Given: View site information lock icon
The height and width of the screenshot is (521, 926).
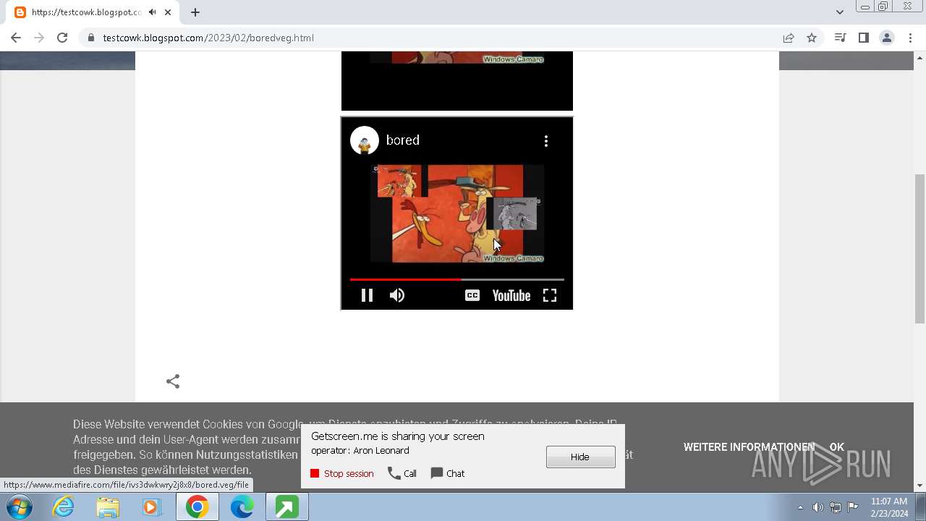Looking at the screenshot, I should 90,38.
